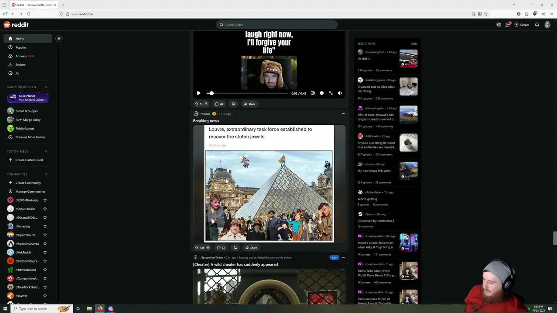557x313 pixels.
Task: Open the Reddit logo home link
Action: click(x=16, y=25)
